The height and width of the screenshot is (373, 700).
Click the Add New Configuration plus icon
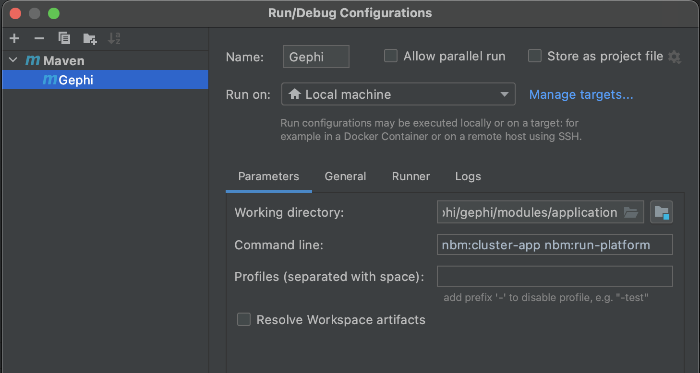click(14, 38)
